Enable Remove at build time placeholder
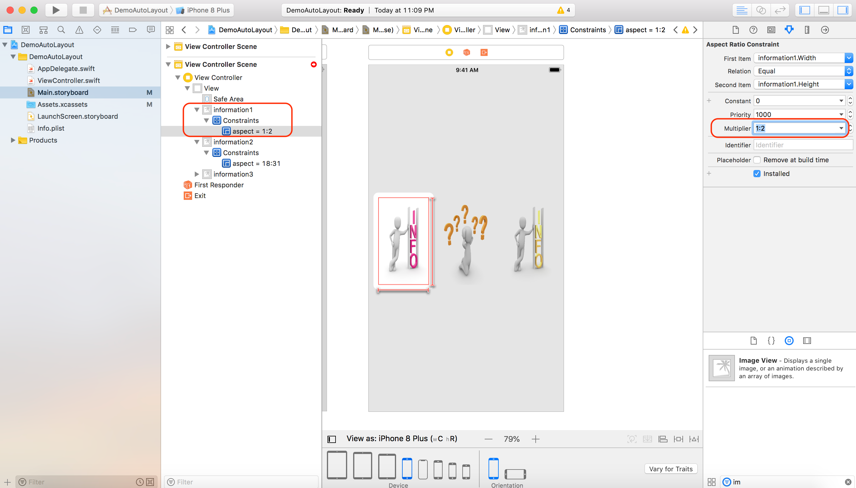The width and height of the screenshot is (856, 488). pos(758,160)
